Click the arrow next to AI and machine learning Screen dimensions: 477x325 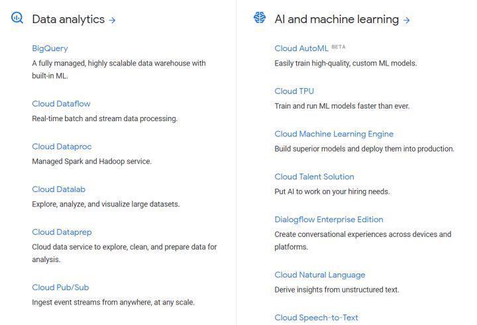tap(406, 20)
